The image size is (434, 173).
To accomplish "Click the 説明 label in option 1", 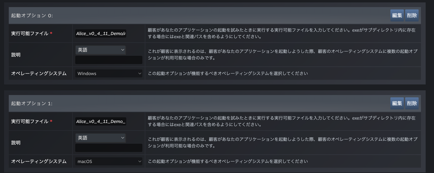I will pyautogui.click(x=16, y=143).
